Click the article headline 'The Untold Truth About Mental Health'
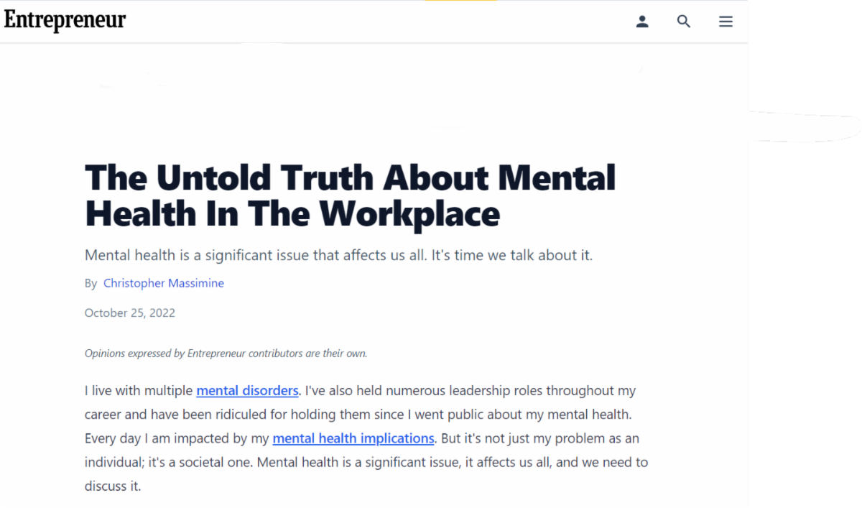The width and height of the screenshot is (862, 508). 350,177
